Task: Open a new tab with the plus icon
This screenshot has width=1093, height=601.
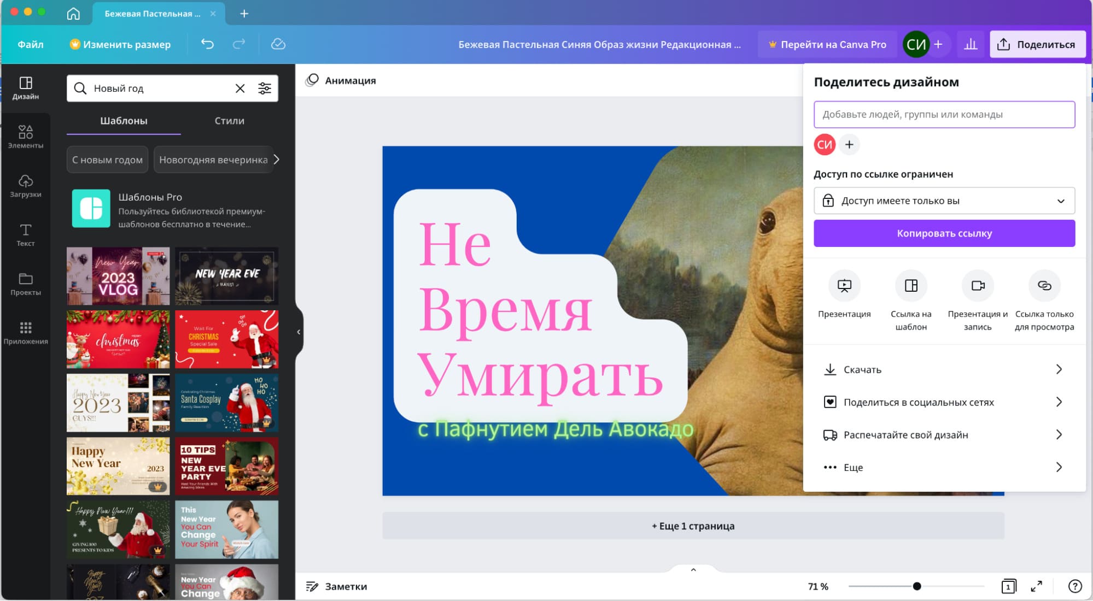Action: (x=244, y=13)
